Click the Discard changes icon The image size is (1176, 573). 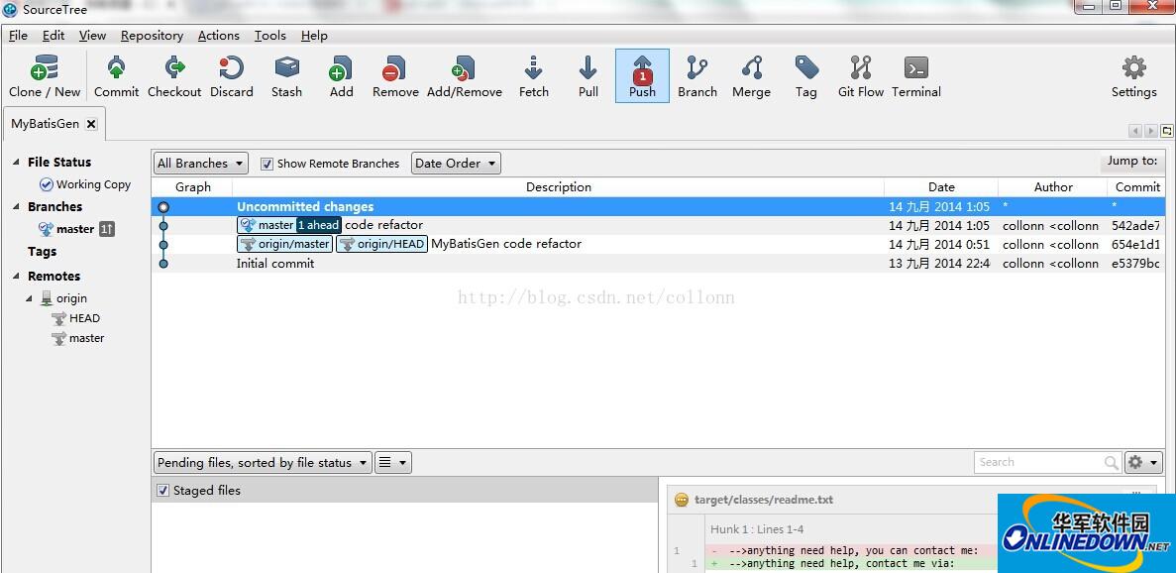[231, 75]
